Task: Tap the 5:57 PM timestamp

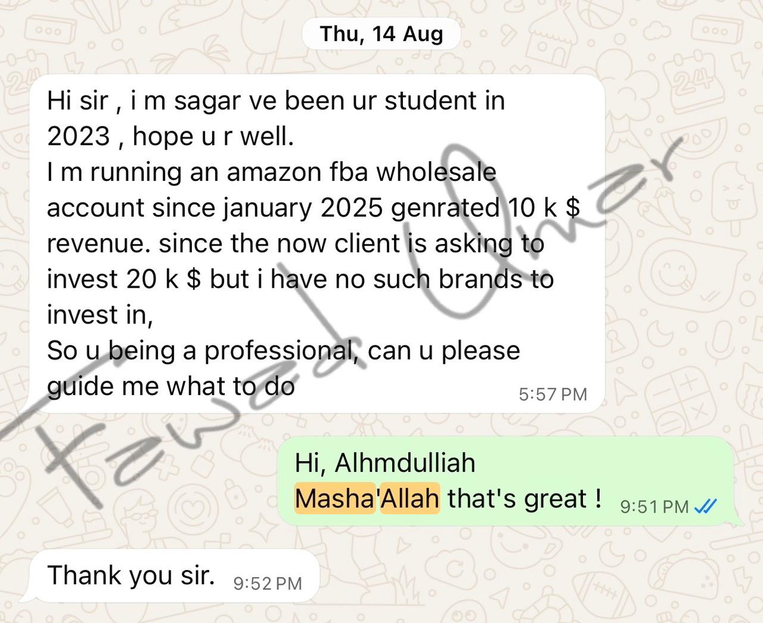Action: coord(553,394)
